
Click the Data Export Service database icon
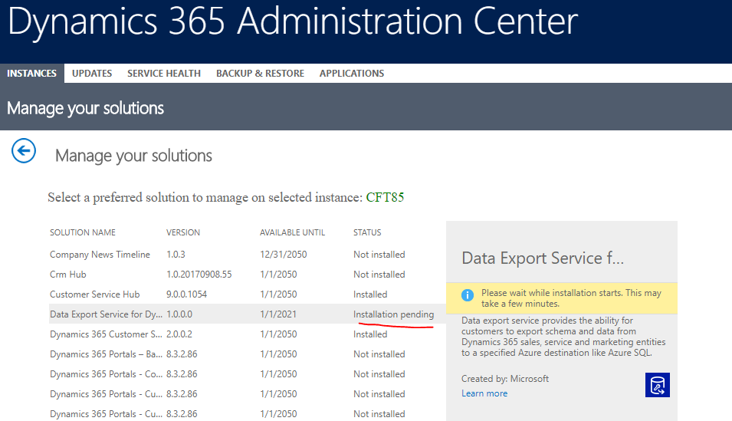(x=658, y=385)
